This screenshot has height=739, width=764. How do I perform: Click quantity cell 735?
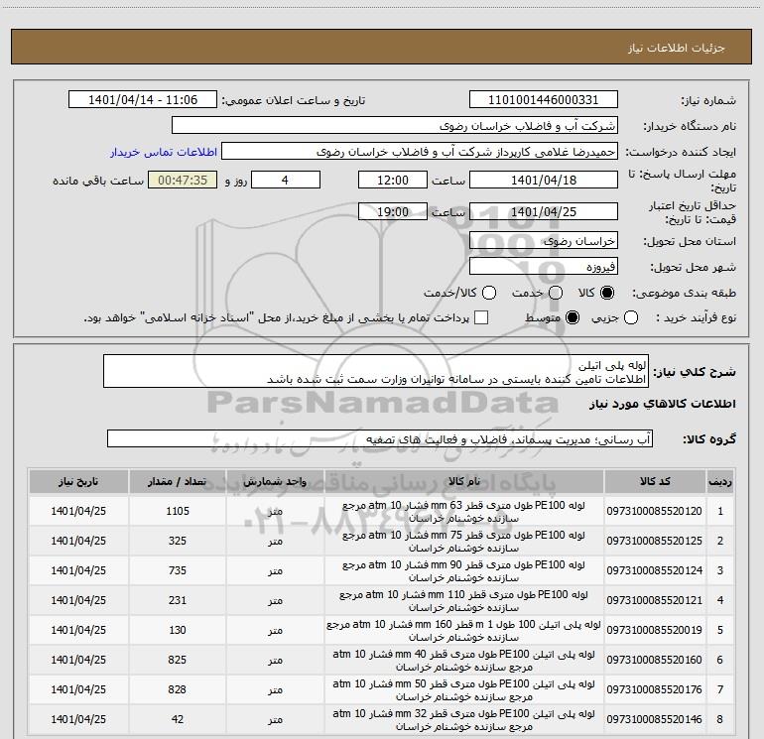[178, 570]
